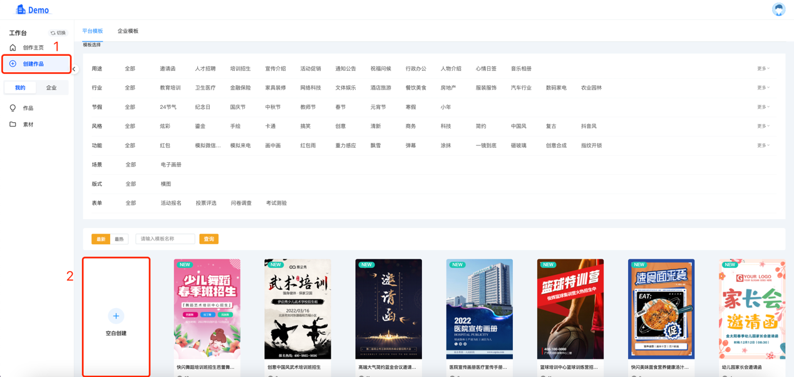The height and width of the screenshot is (377, 794).
Task: Click the folder icon beside 素材
Action: pos(13,124)
